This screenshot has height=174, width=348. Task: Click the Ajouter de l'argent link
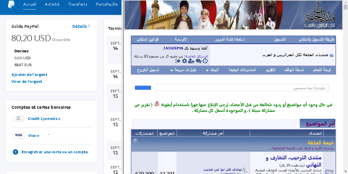[29, 74]
